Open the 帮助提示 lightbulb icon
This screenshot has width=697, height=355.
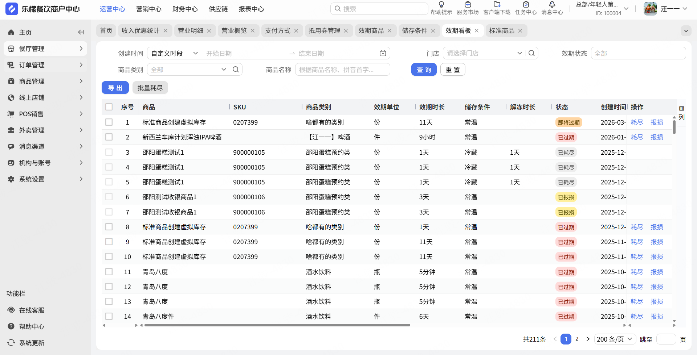coord(441,5)
